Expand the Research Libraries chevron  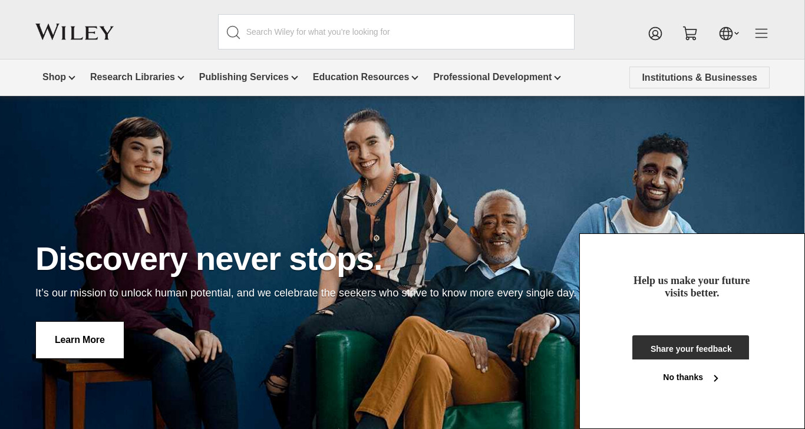[181, 78]
